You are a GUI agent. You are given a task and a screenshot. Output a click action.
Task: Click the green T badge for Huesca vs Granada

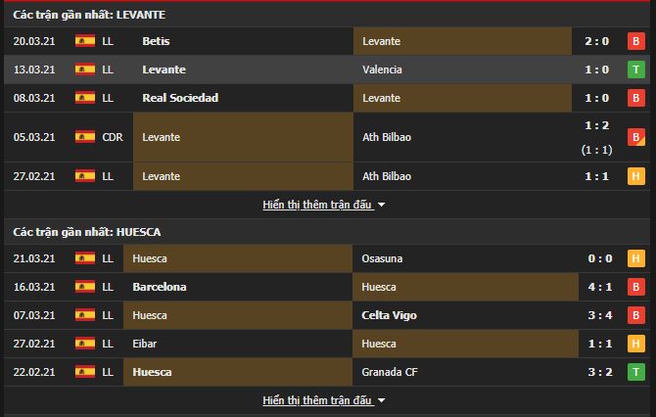point(635,372)
